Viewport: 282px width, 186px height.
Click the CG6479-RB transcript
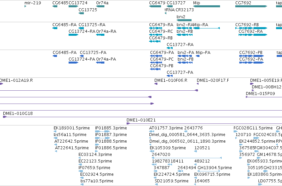[155, 41]
